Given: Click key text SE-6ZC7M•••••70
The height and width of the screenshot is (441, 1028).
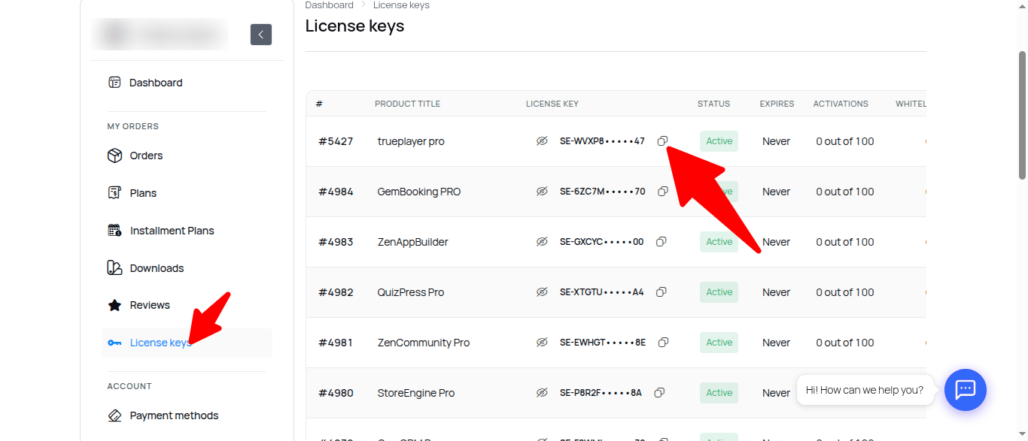Looking at the screenshot, I should pyautogui.click(x=603, y=192).
